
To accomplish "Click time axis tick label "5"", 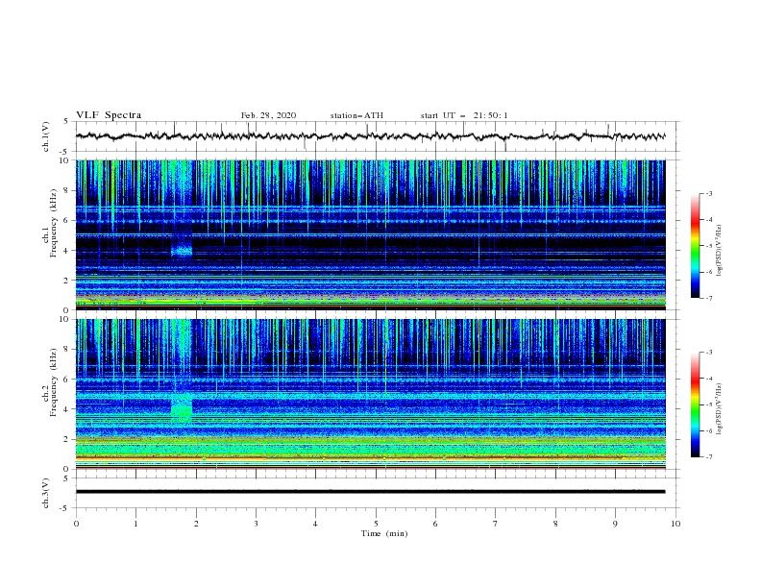I will 376,524.
